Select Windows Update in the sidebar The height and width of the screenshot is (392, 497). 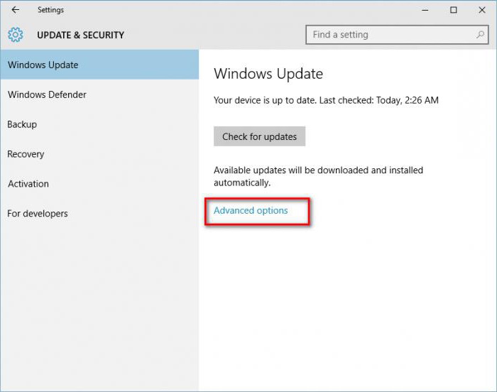(x=43, y=65)
